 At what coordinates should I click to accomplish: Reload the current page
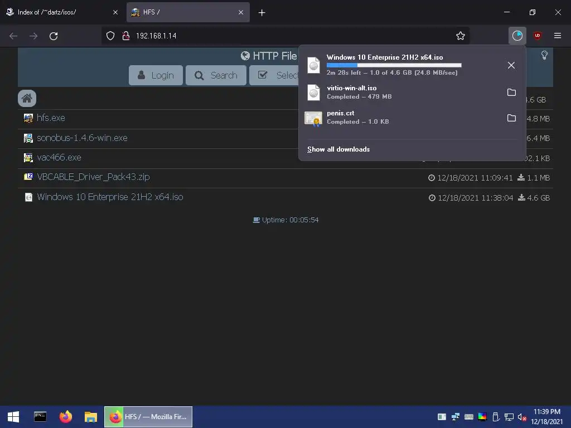pos(54,36)
